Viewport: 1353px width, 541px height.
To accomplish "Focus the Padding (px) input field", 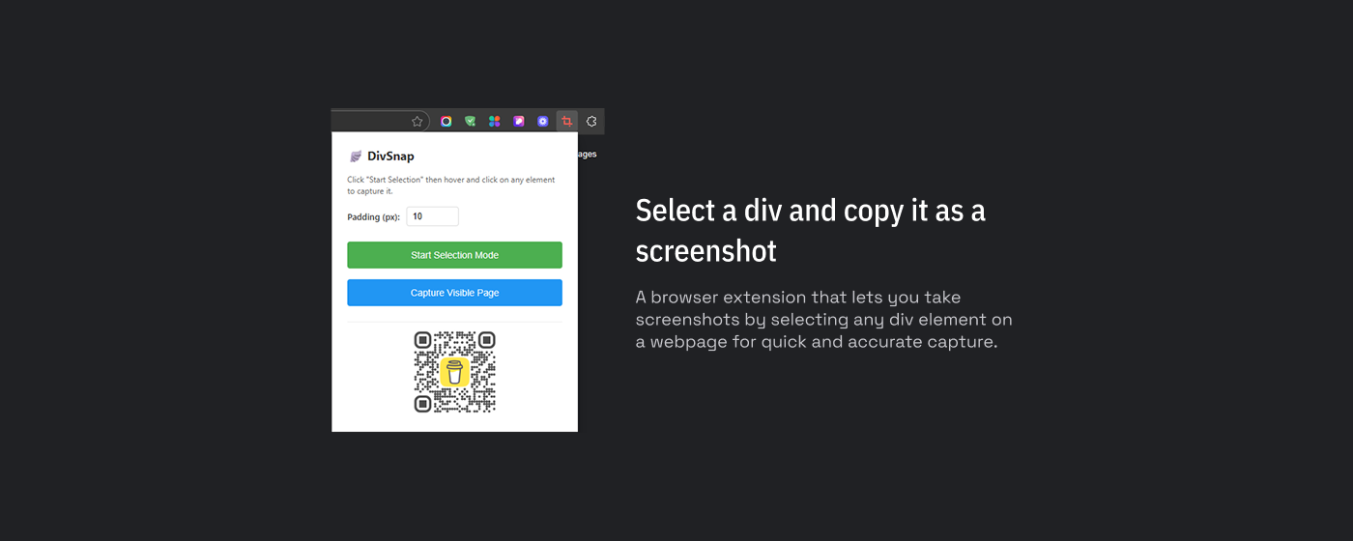I will click(432, 216).
